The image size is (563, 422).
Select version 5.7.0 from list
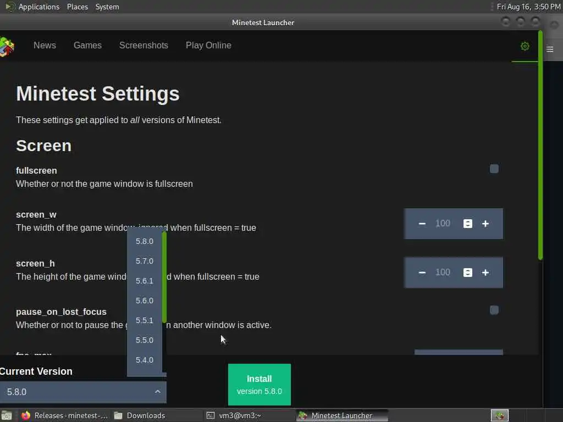tap(145, 261)
